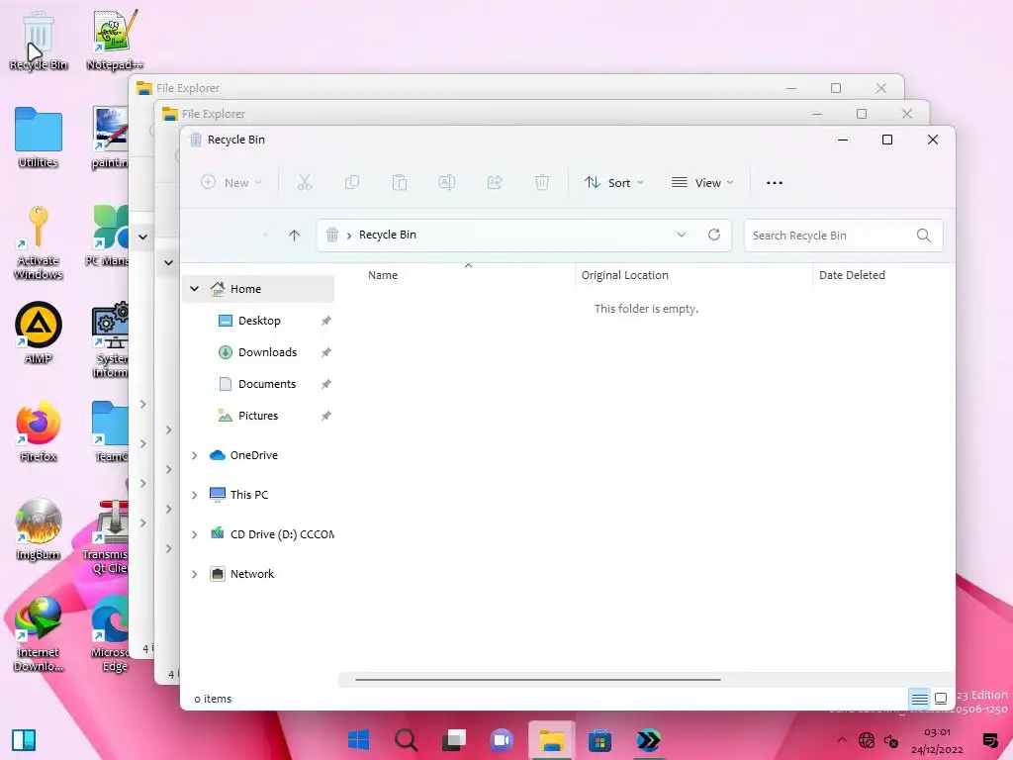The height and width of the screenshot is (760, 1013).
Task: Click the search magnifier icon in Recycle Bin
Action: click(923, 236)
